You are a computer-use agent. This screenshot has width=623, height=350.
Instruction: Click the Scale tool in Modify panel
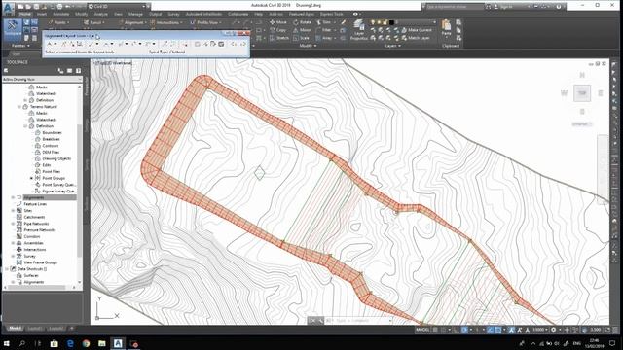(x=301, y=38)
